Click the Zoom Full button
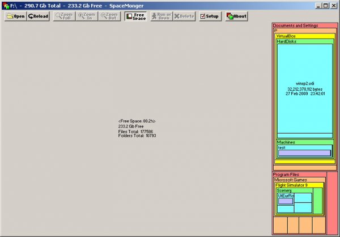Image resolution: width=340 pixels, height=237 pixels. 64,16
